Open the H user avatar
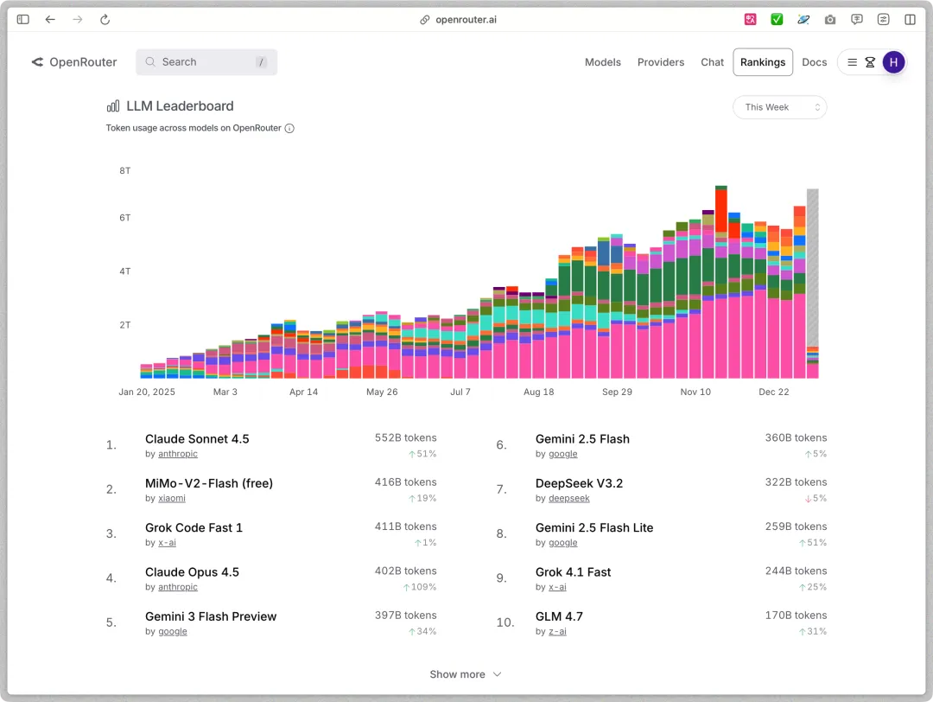The image size is (933, 702). pyautogui.click(x=893, y=62)
